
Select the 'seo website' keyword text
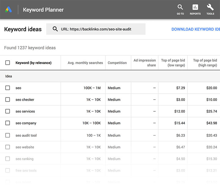(25, 147)
